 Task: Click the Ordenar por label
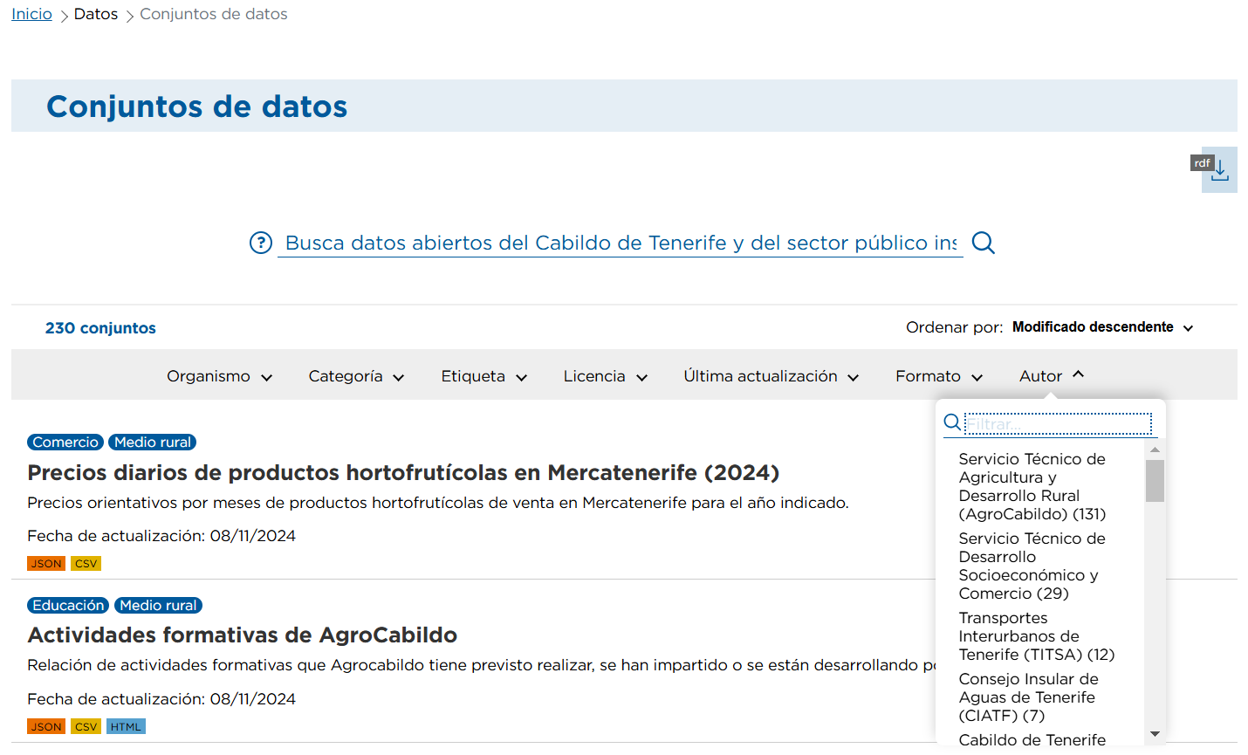pos(955,327)
